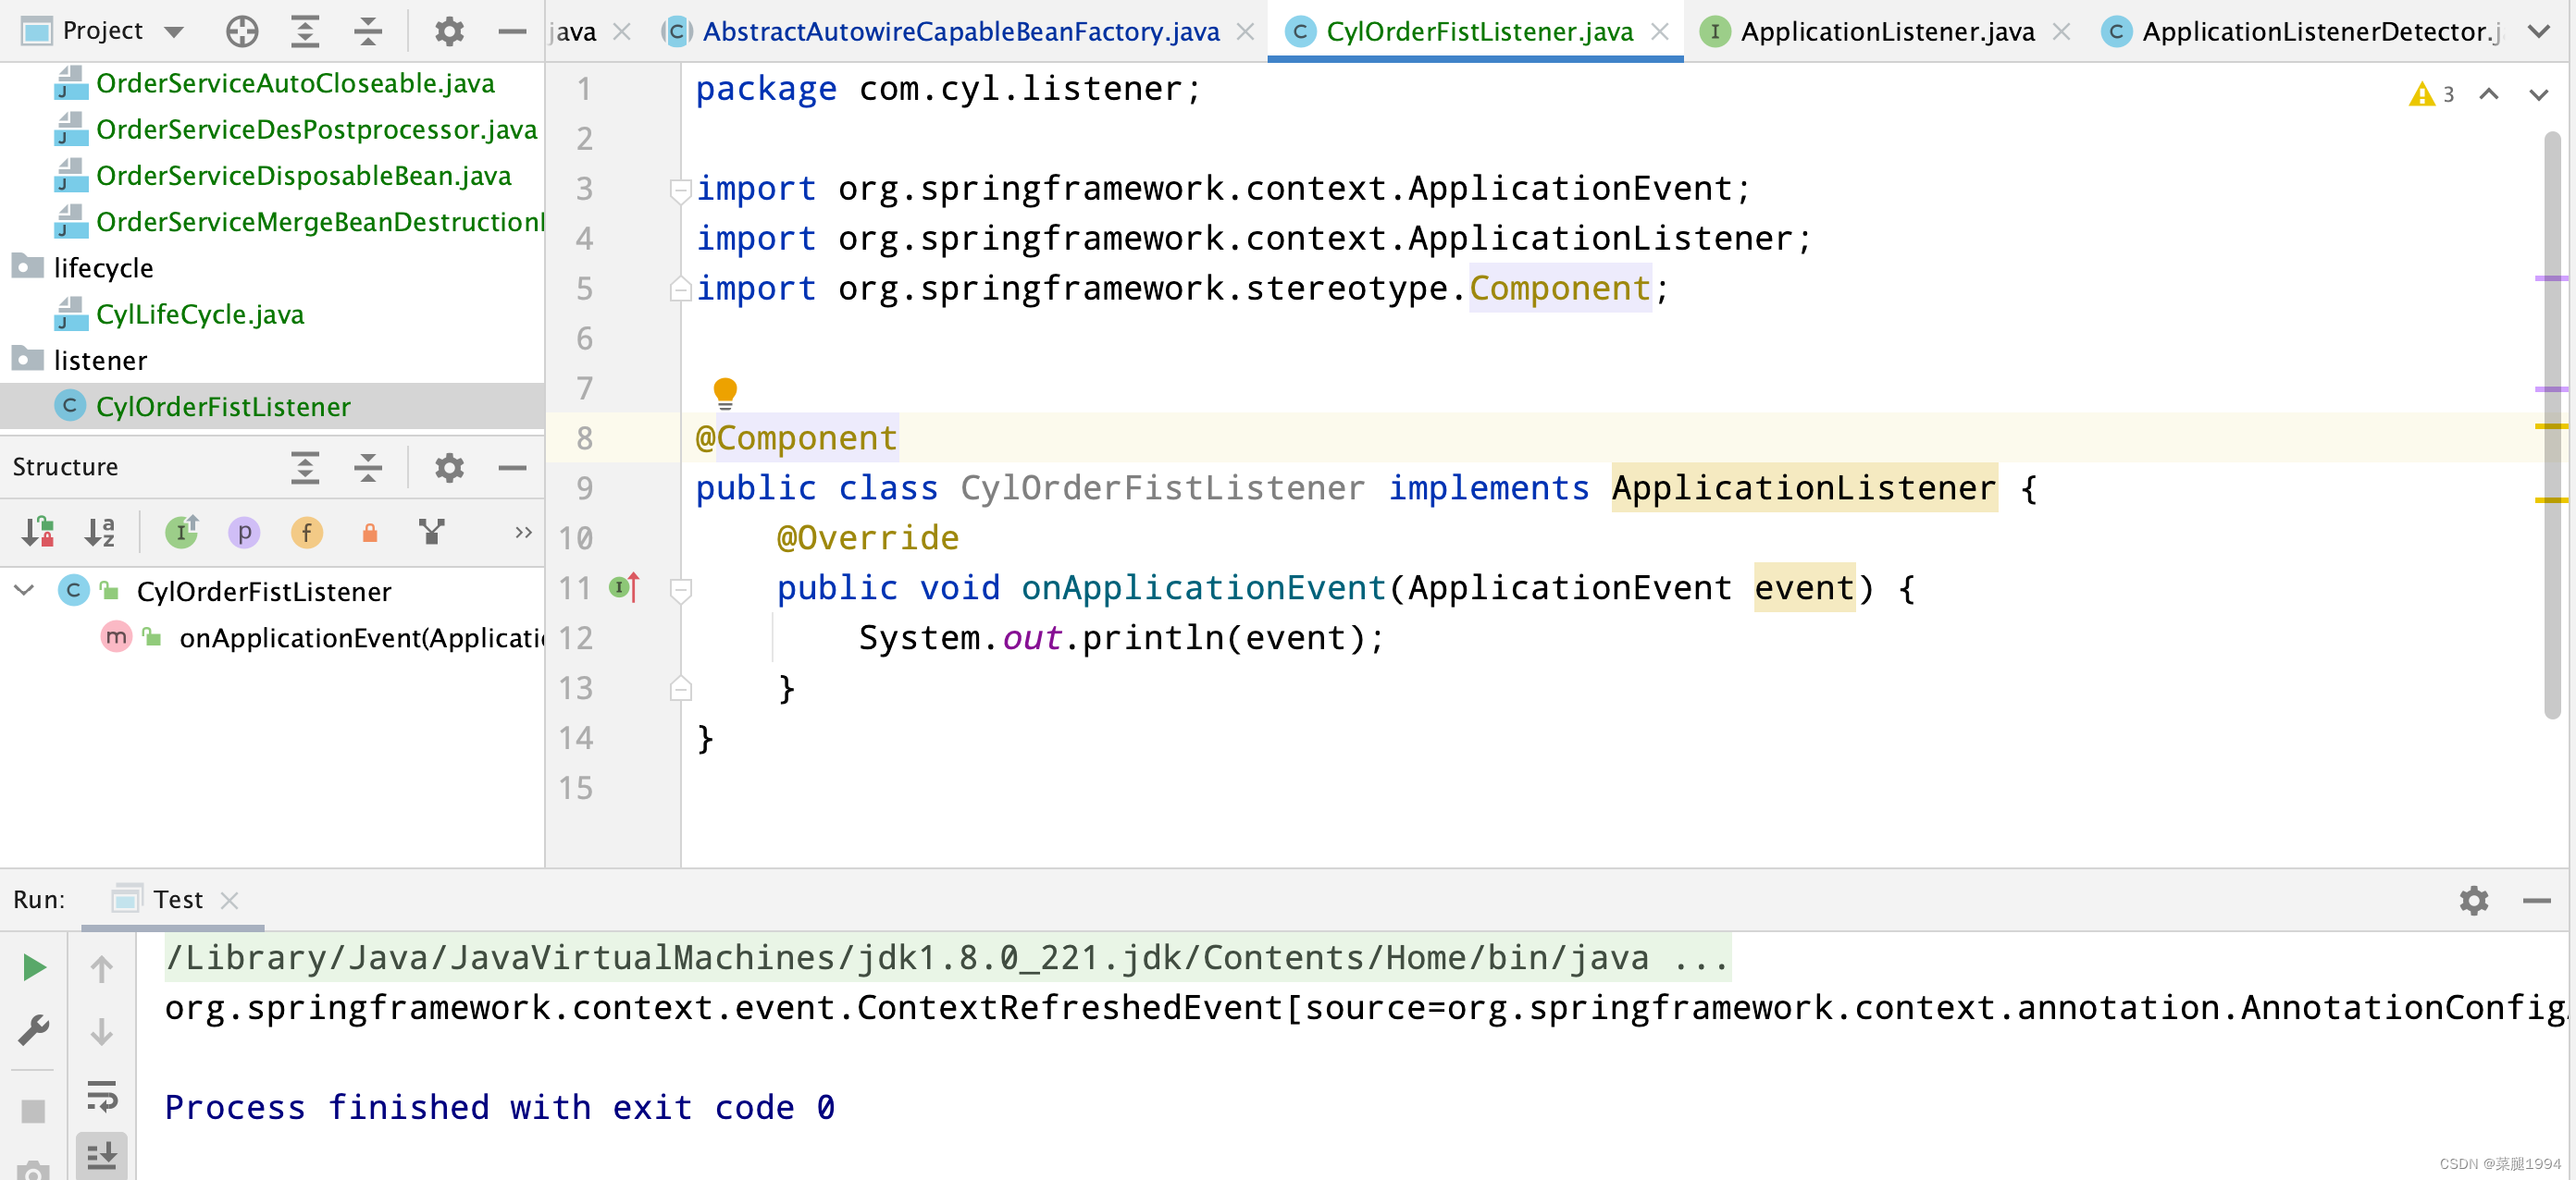Toggle show fields filter in Structure
2576x1180 pixels.
click(x=307, y=533)
